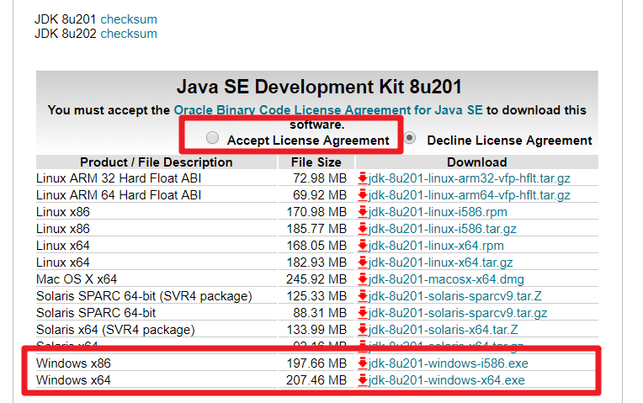643x403 pixels.
Task: Click download arrow icon beside solaris-x64.tar.Z
Action: tap(363, 330)
